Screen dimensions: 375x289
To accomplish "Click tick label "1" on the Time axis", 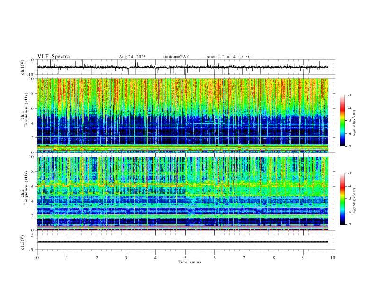I will tap(67, 258).
